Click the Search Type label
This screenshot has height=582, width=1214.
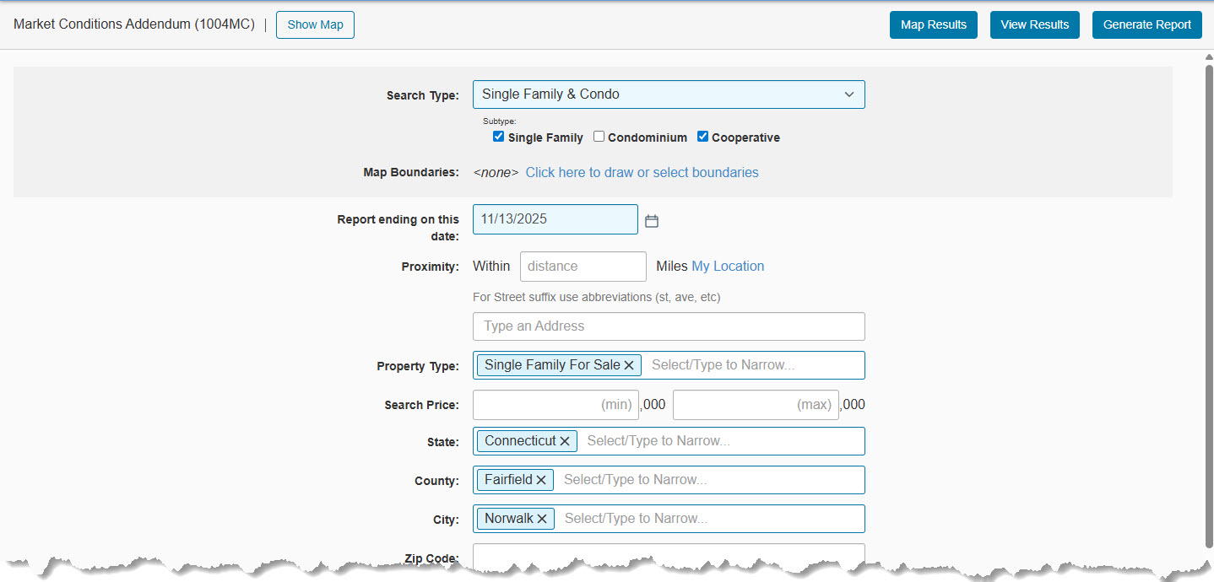pyautogui.click(x=423, y=95)
